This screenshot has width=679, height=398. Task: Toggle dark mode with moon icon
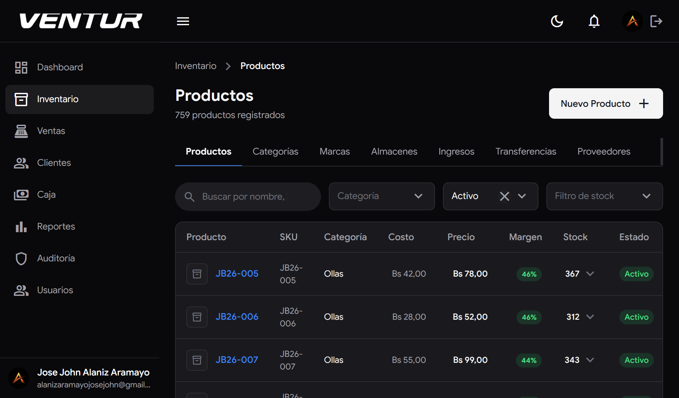coord(557,21)
